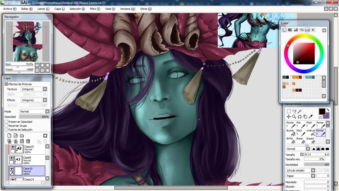
Task: Open the círculo simple brush shape dropdown
Action: (300, 170)
